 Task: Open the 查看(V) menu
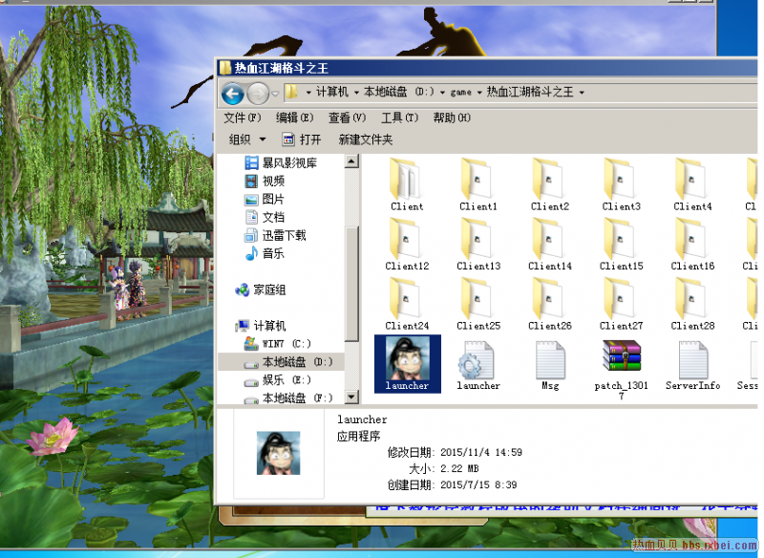click(347, 118)
